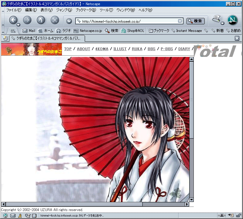Toggle online/offline mode via the status bar plug icon
The image size is (243, 219).
[222, 215]
